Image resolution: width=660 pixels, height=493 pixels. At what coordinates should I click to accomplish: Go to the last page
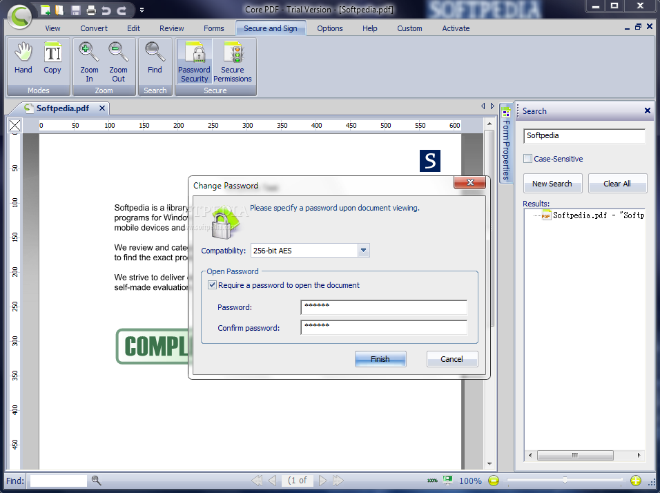click(x=338, y=481)
